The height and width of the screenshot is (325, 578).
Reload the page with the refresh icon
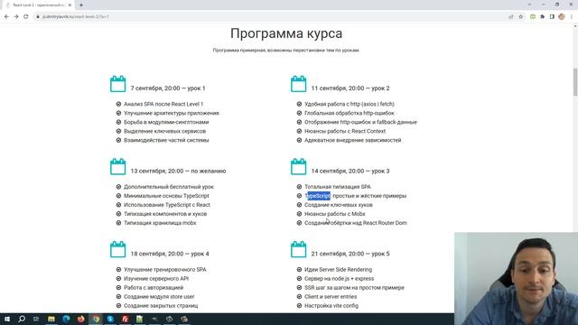[x=26, y=16]
